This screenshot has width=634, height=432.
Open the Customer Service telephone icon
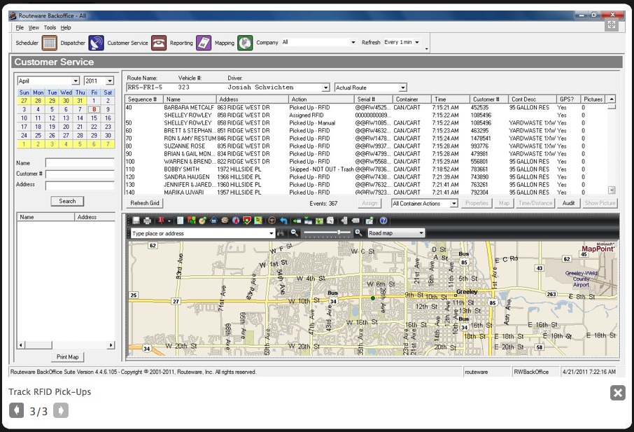point(159,43)
